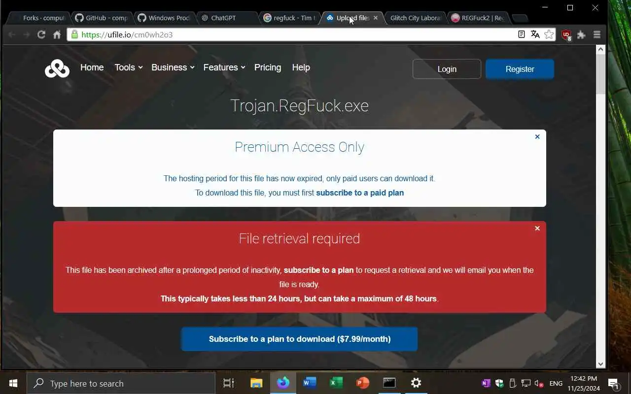Viewport: 631px width, 394px height.
Task: Open the uBlock Origin extension icon
Action: pyautogui.click(x=566, y=35)
